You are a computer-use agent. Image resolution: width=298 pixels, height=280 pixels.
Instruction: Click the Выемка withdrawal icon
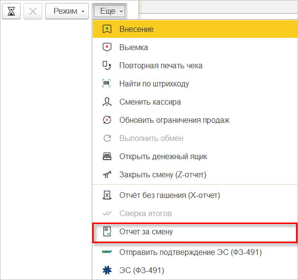107,48
